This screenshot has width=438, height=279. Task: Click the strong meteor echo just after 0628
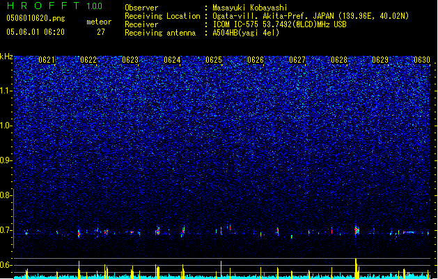[x=357, y=231]
